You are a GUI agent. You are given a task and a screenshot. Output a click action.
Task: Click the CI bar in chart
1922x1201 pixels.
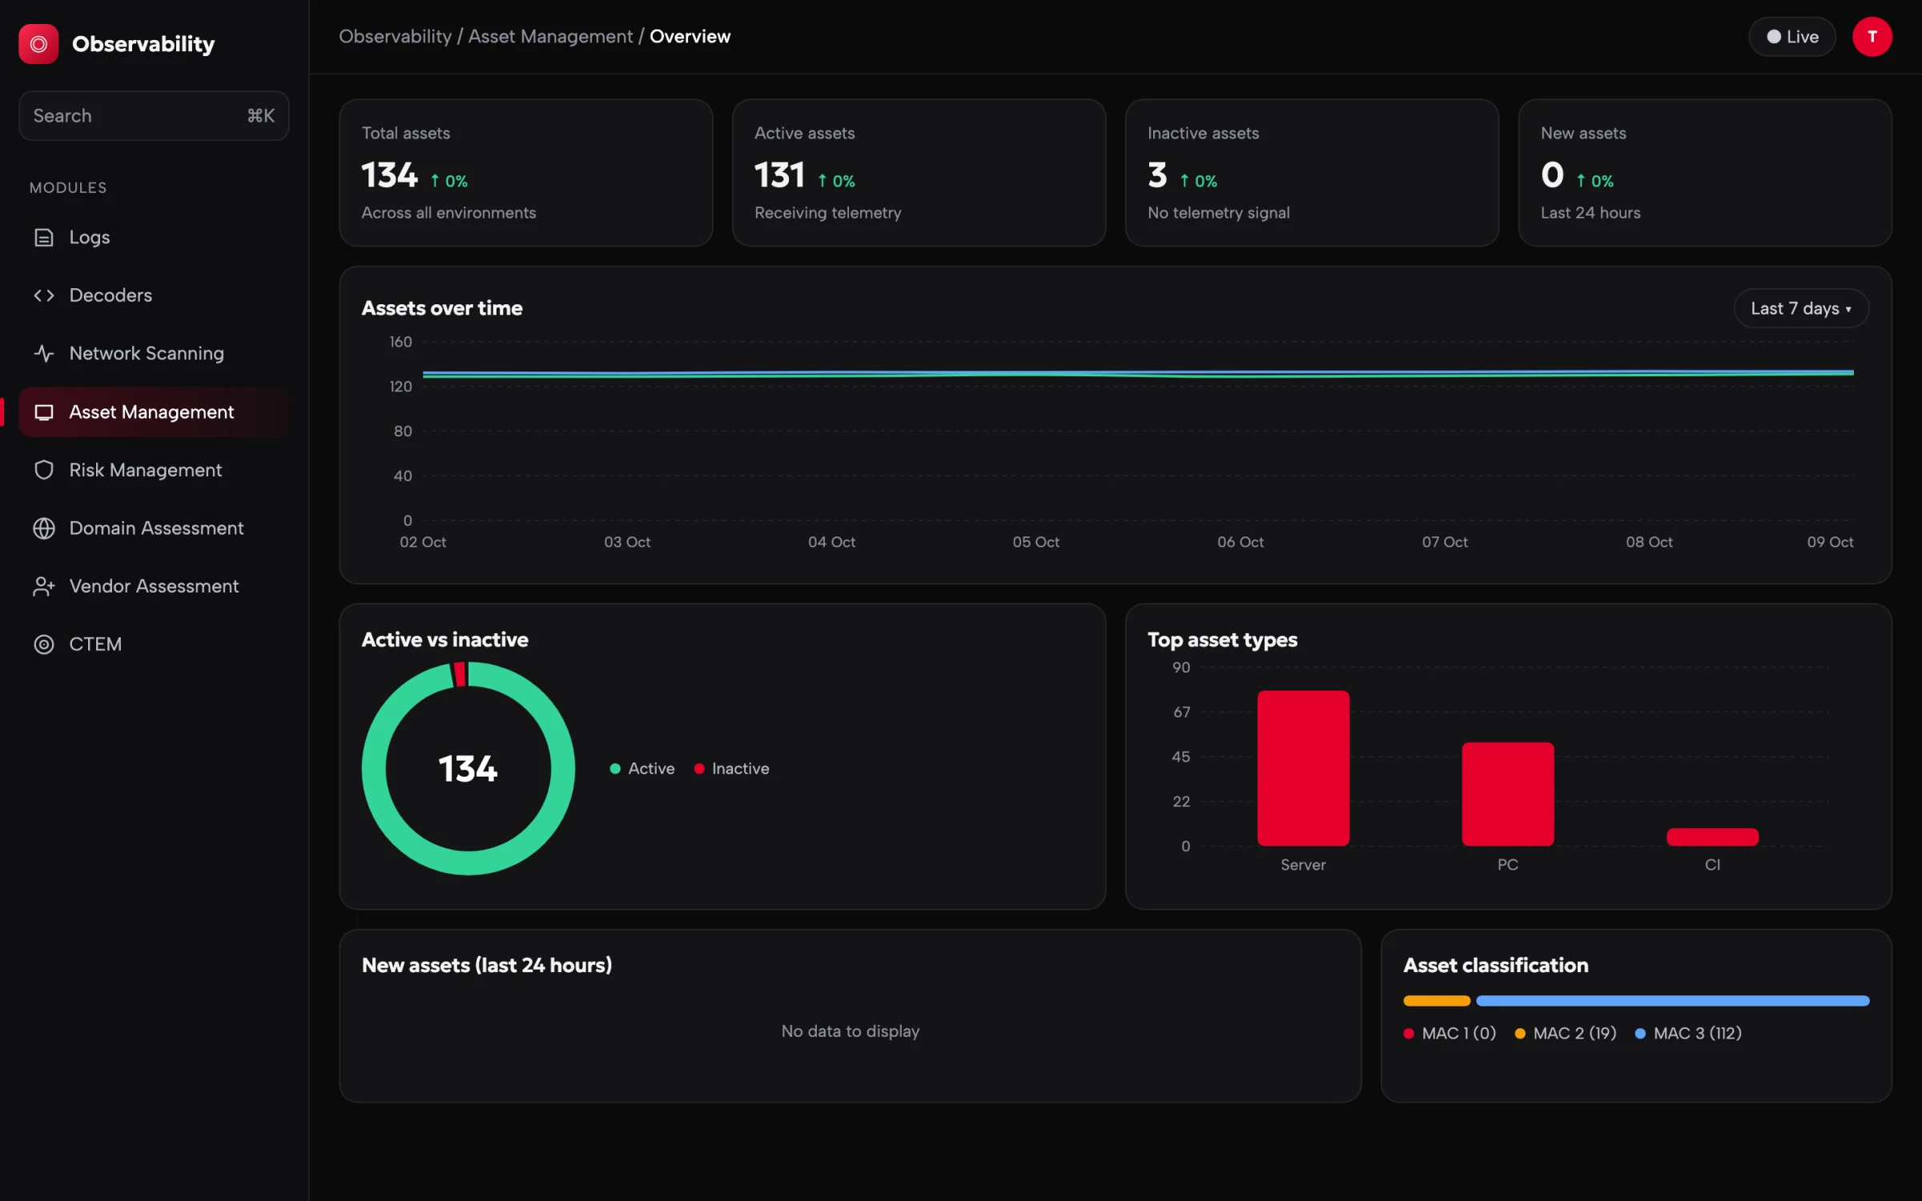click(x=1712, y=837)
